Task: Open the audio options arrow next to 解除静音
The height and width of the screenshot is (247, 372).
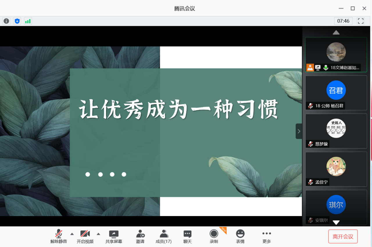Action: (72, 233)
